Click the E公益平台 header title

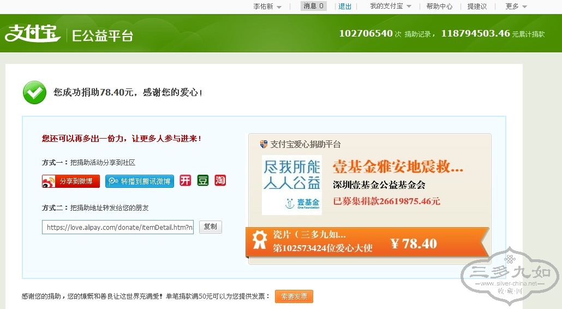[103, 35]
